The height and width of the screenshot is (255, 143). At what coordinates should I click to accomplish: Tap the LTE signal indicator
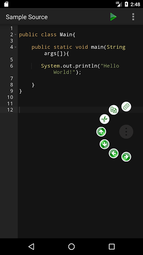click(119, 4)
